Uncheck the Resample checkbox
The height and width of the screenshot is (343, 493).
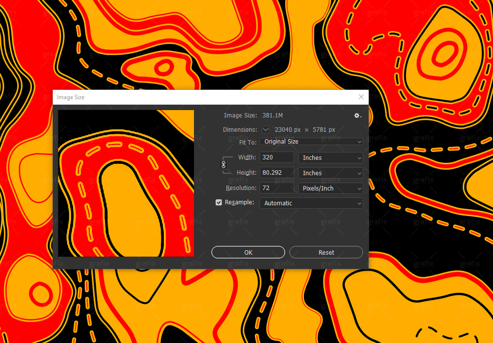(x=219, y=202)
